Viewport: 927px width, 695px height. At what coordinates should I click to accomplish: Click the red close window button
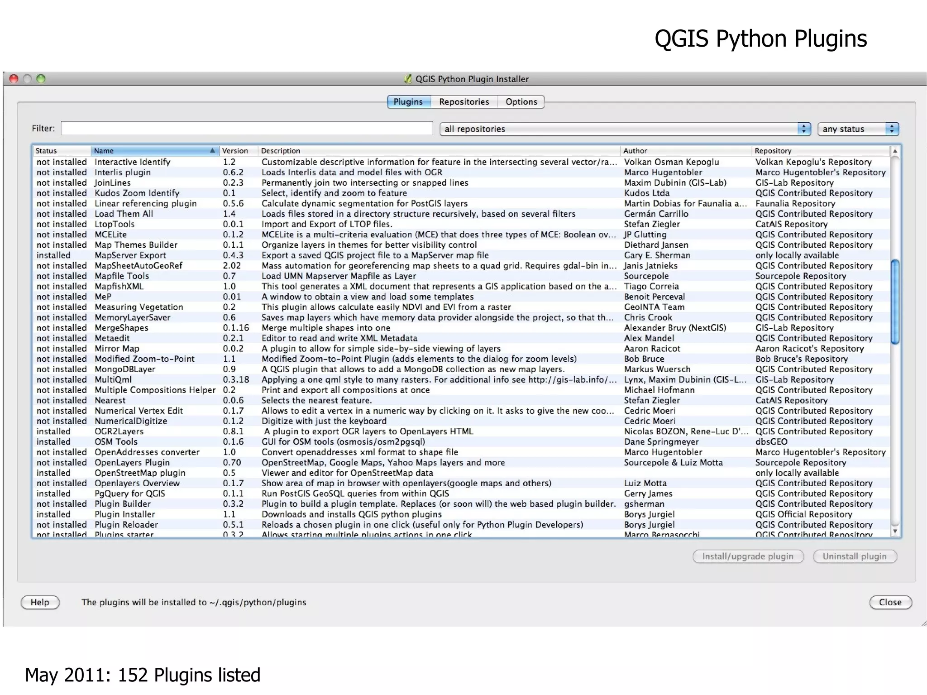pos(14,79)
